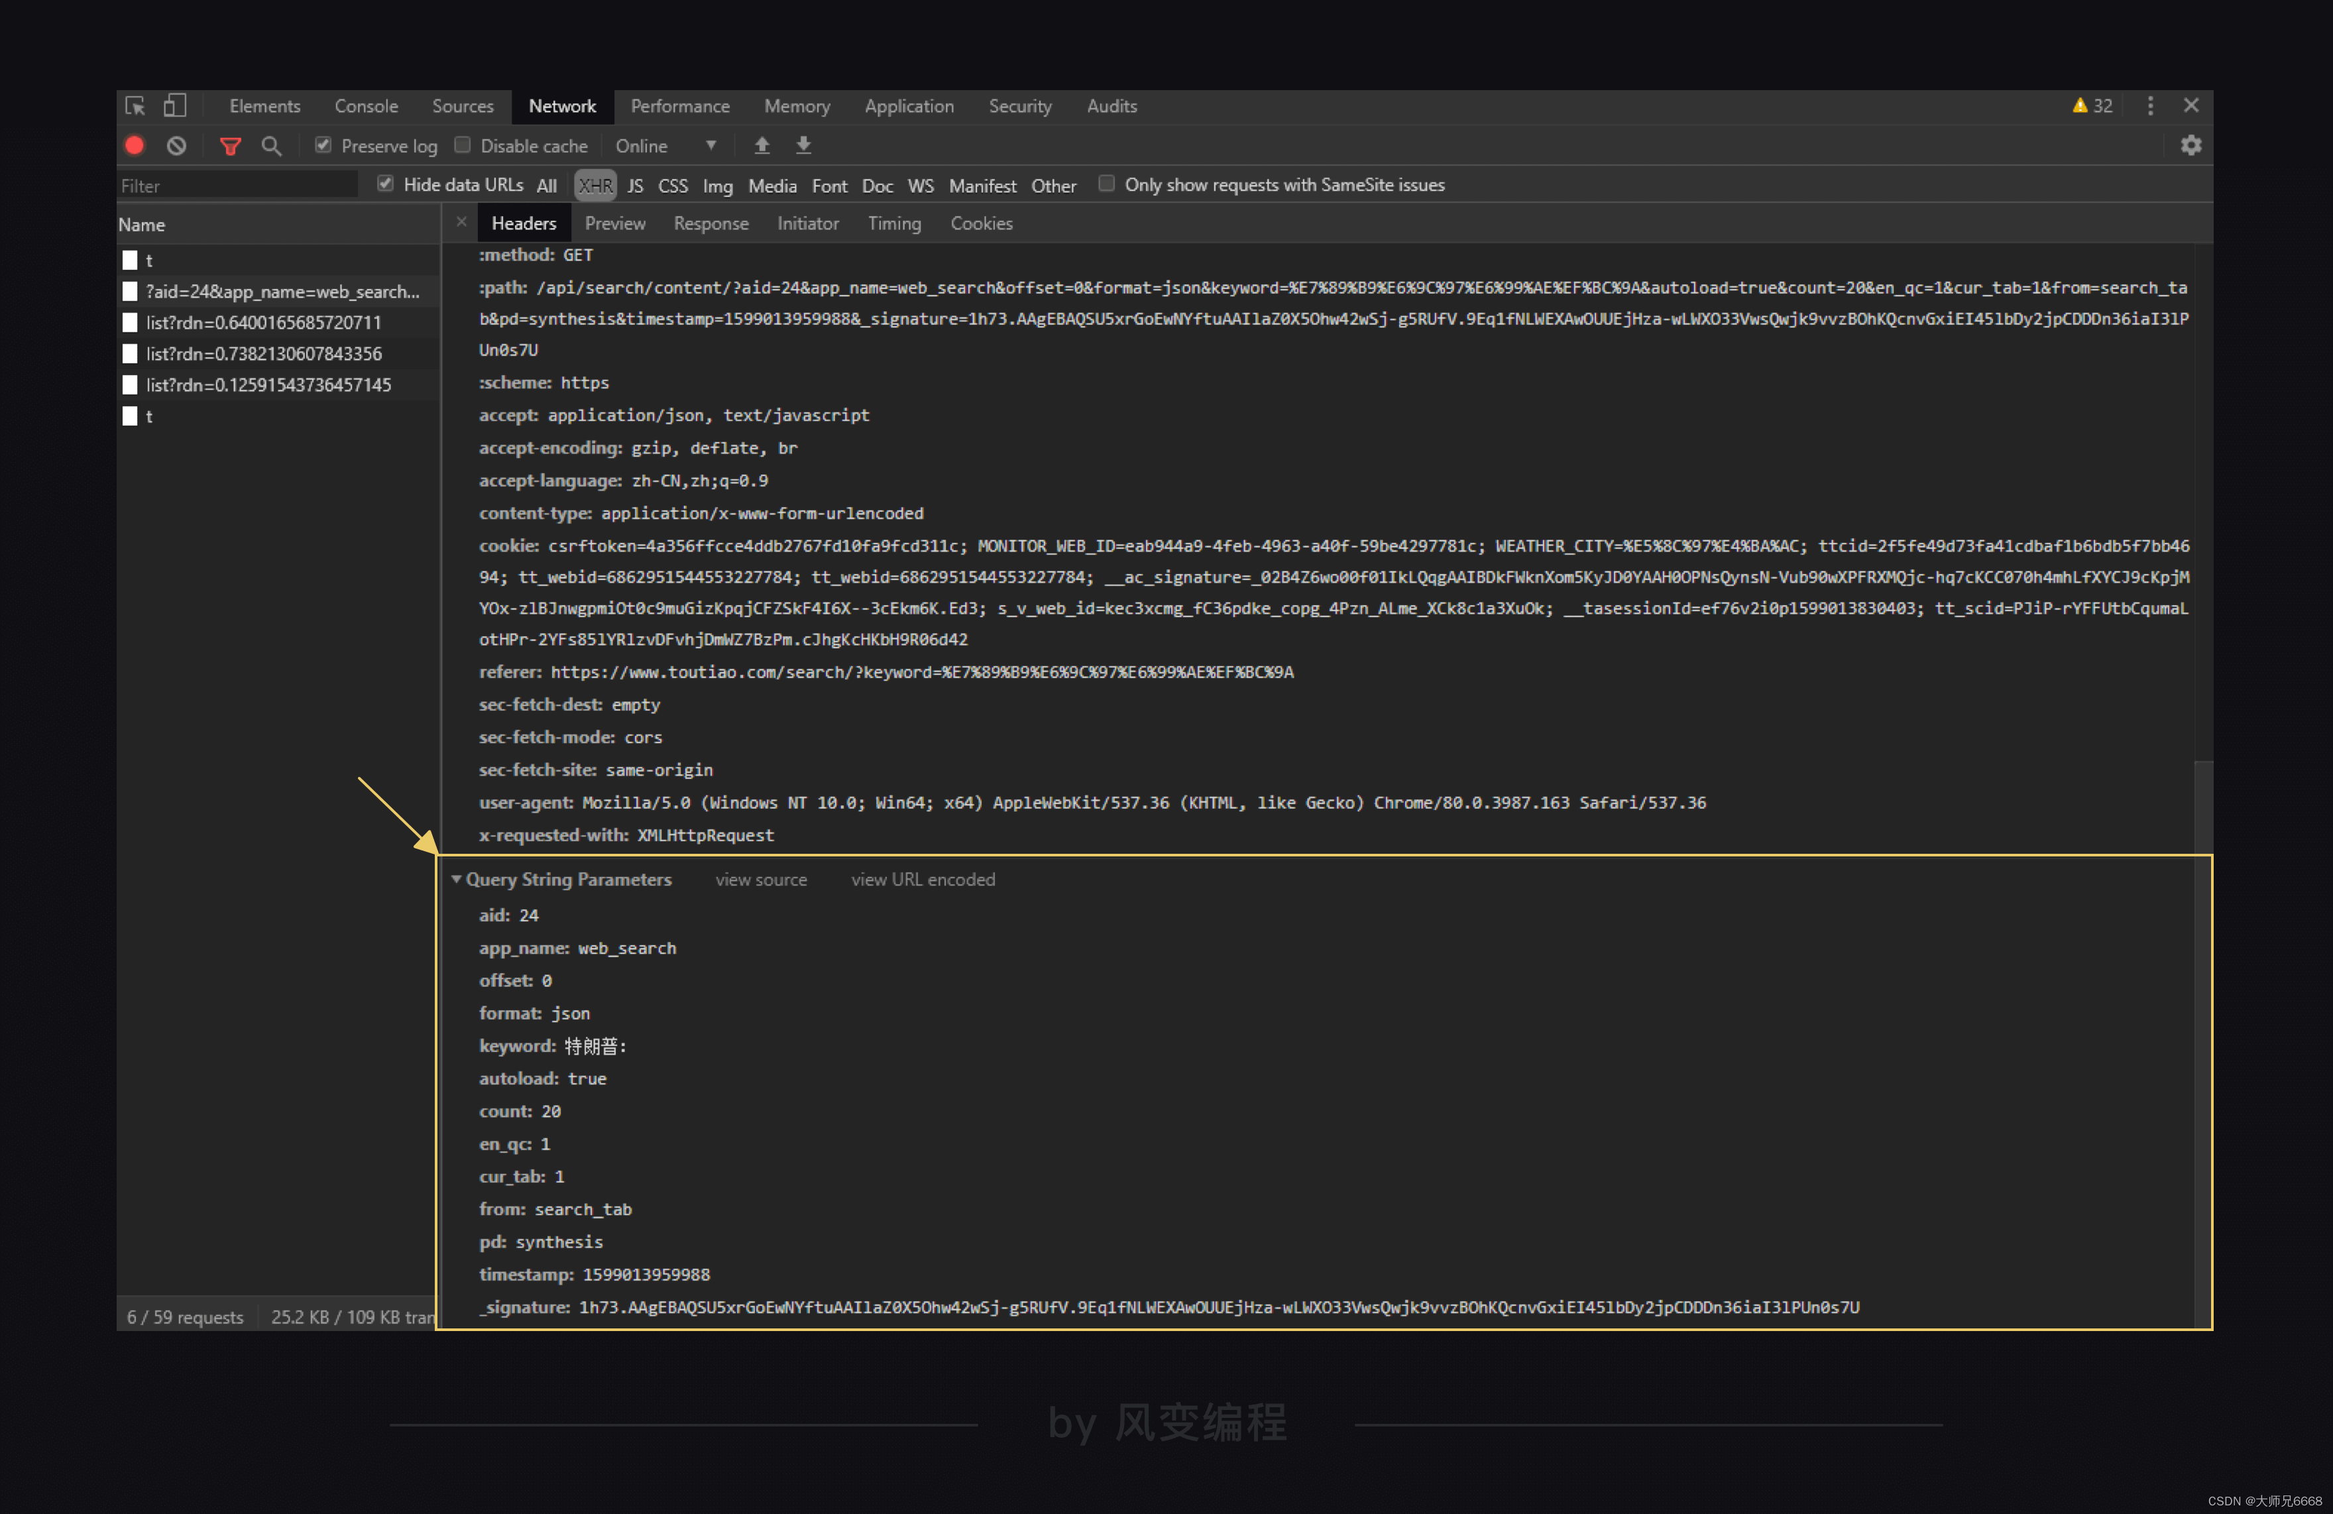Filter requests by Media

pyautogui.click(x=772, y=186)
